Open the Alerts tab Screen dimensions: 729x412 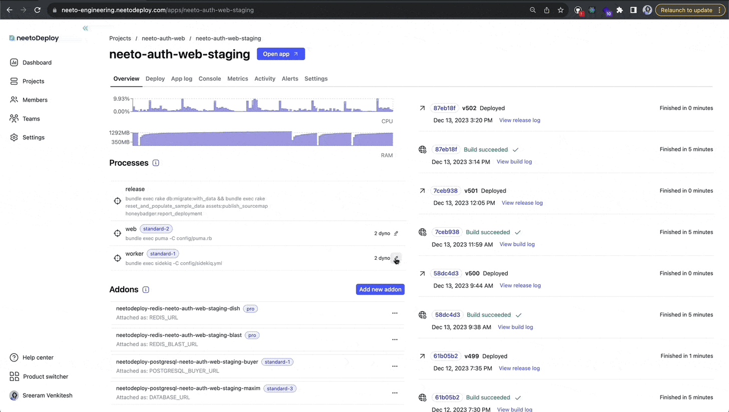[x=290, y=79]
